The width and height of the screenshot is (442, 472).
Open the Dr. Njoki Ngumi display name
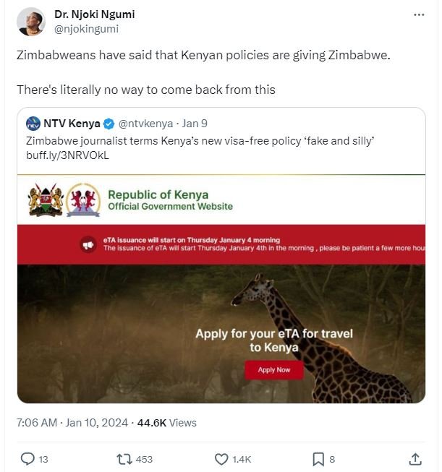tap(94, 14)
